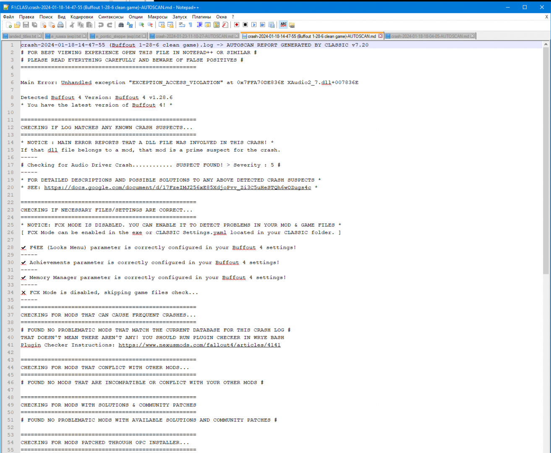Open the docs.google.com link on line 20

(178, 187)
